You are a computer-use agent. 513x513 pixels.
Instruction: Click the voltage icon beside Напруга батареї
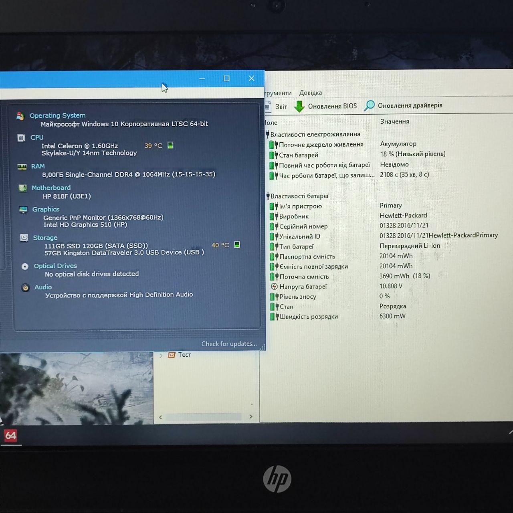click(x=274, y=287)
